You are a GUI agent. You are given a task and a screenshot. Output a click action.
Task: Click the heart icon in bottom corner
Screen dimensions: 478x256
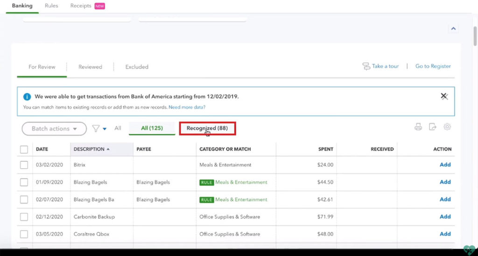click(x=469, y=249)
